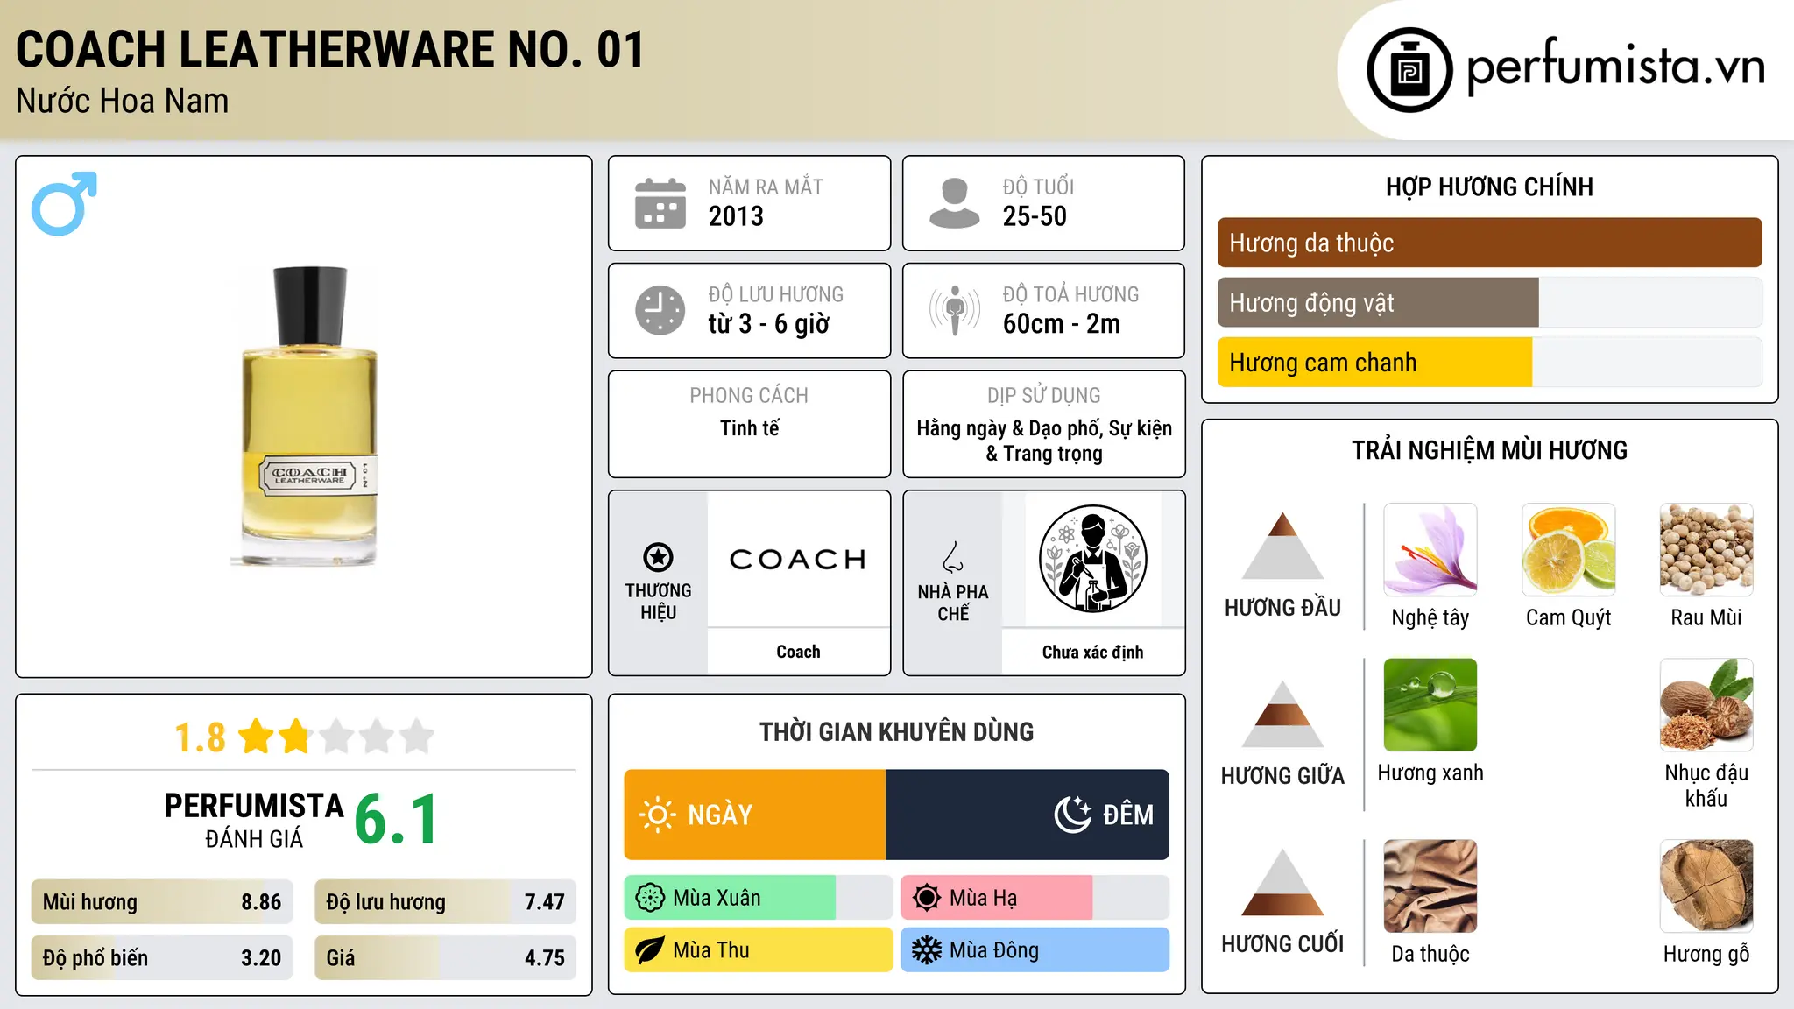Click the Mùa Hạ season bar

(x=1035, y=898)
